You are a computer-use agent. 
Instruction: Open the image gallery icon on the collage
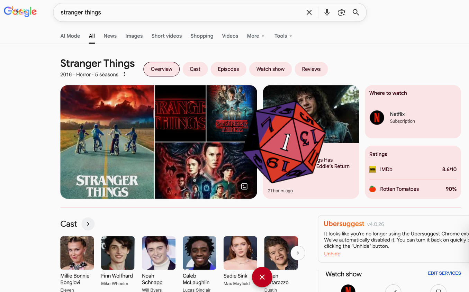[x=244, y=186]
